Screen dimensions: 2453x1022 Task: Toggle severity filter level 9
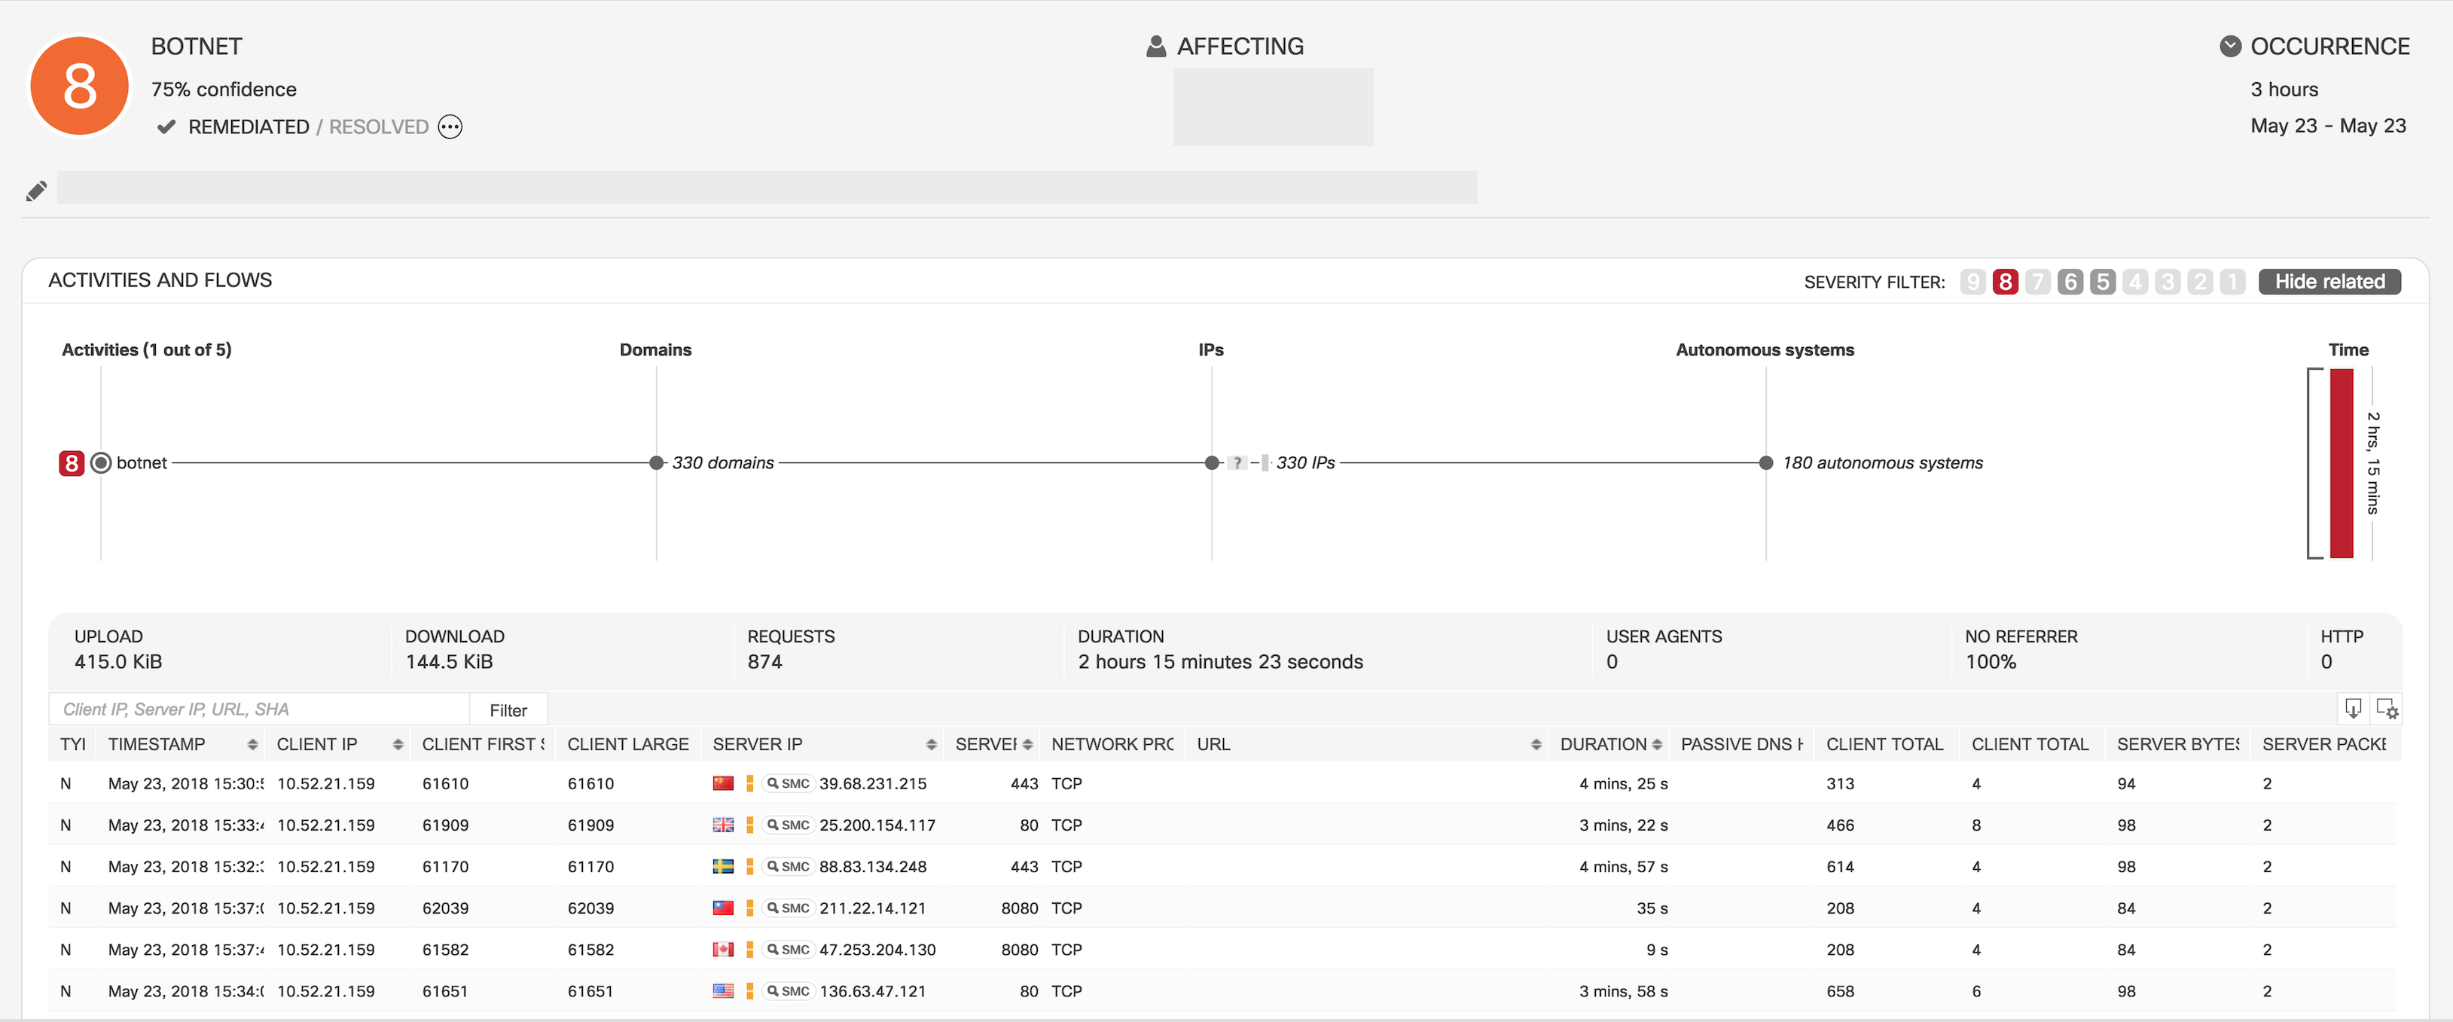pyautogui.click(x=1974, y=281)
